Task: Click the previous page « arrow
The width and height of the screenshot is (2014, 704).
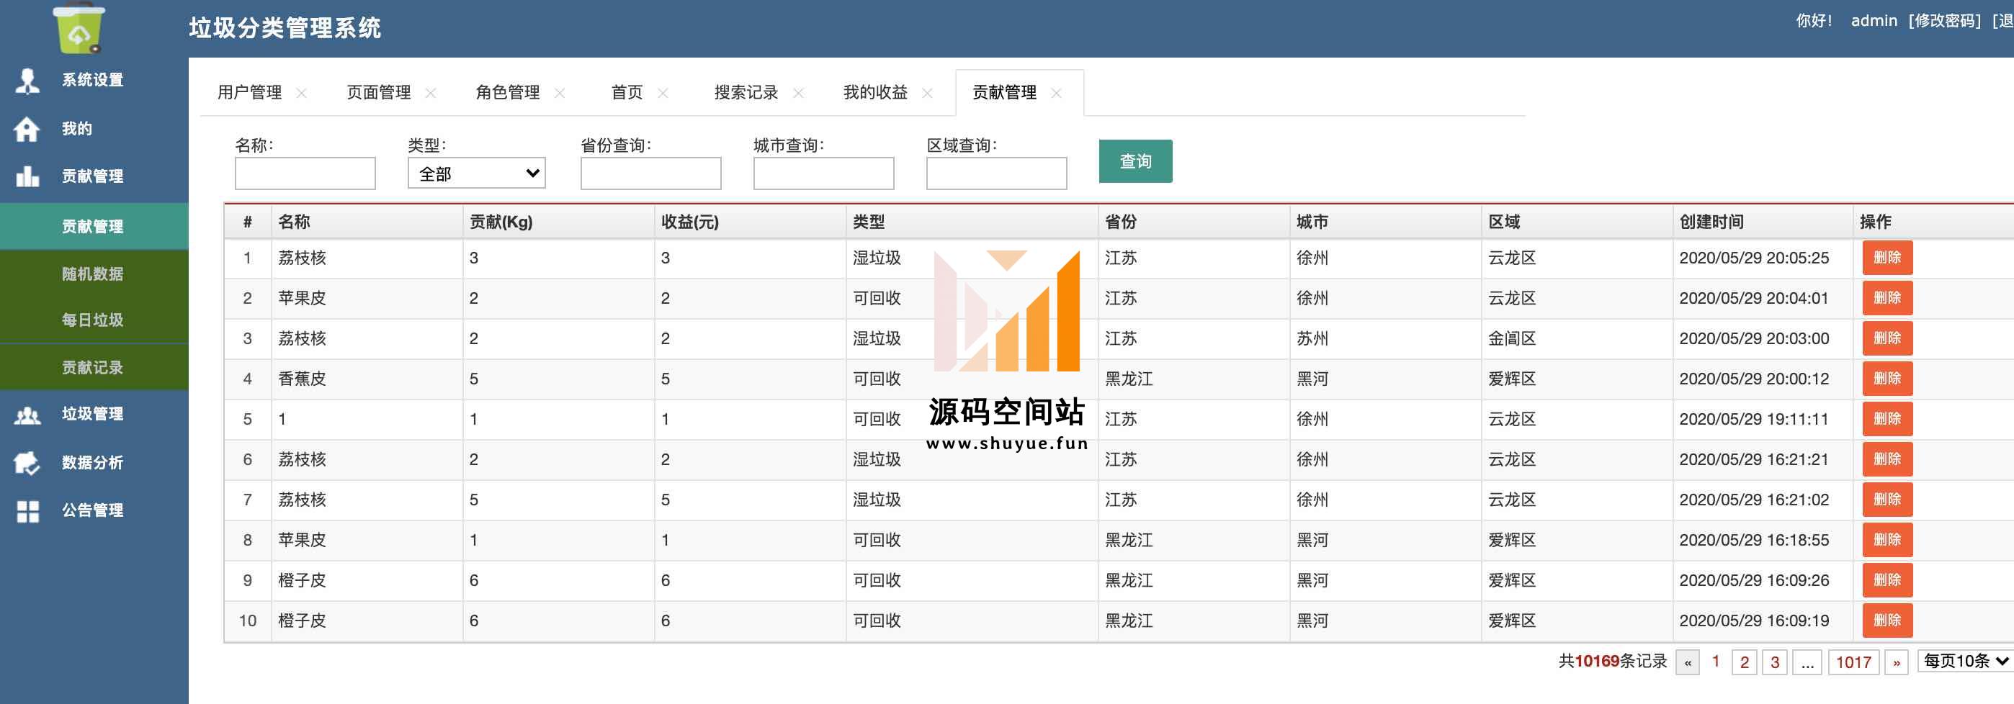Action: point(1688,662)
